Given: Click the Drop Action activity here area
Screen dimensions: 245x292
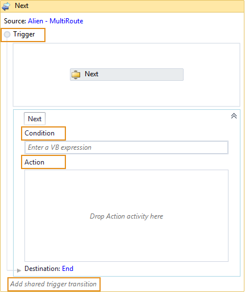Looking at the screenshot, I should [x=126, y=216].
